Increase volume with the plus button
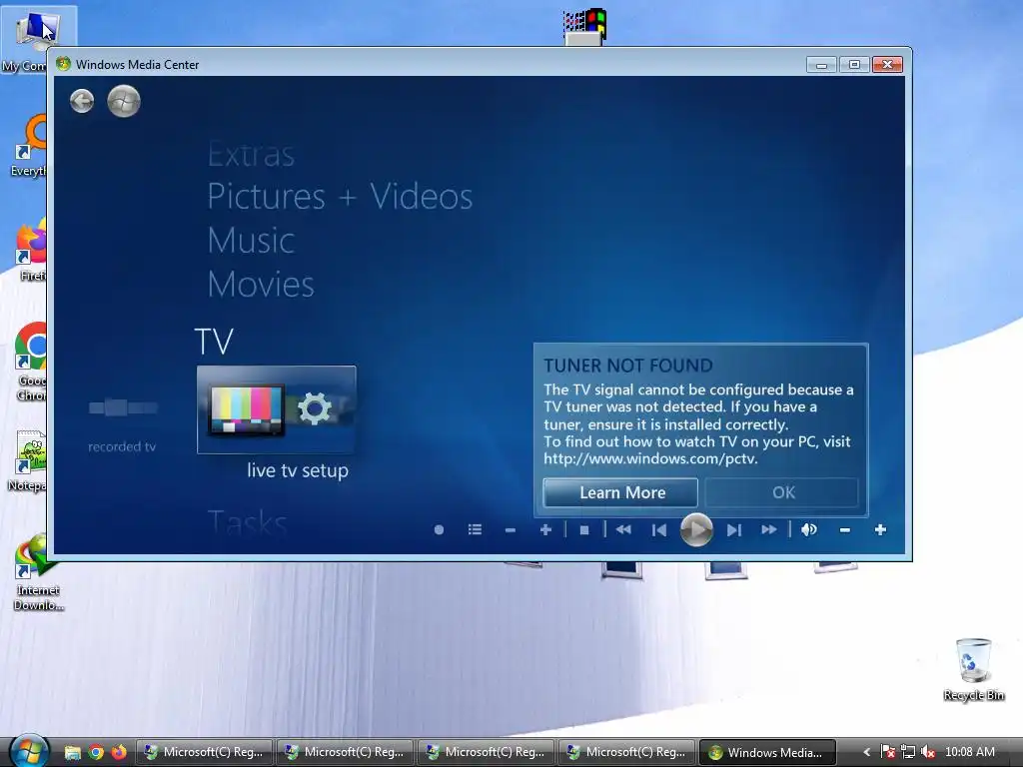Viewport: 1023px width, 767px height. (x=880, y=529)
